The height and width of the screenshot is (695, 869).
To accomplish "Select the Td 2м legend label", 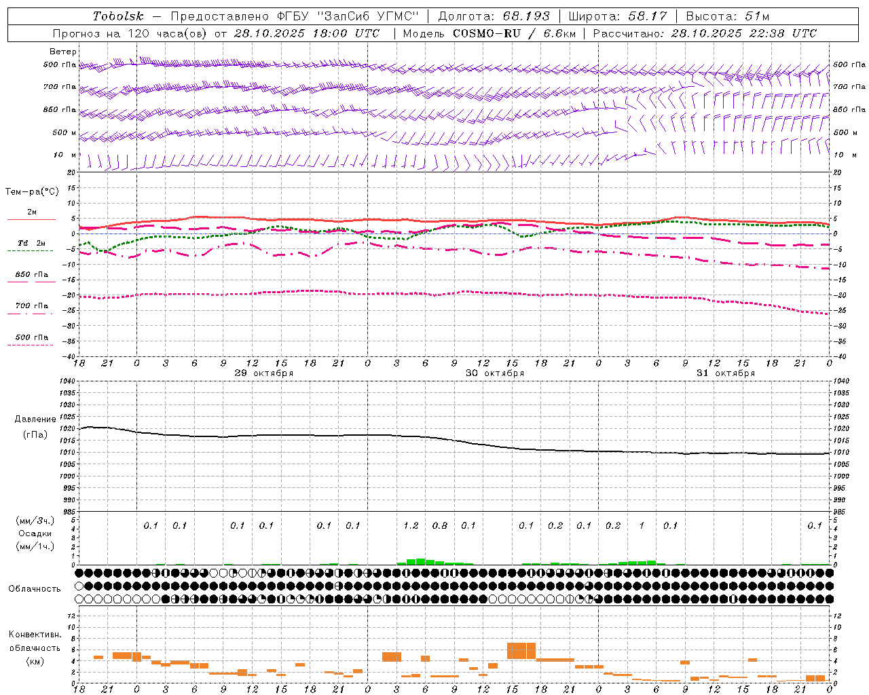I will 32,243.
